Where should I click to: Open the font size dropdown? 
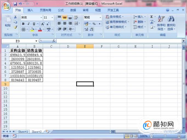52,18
